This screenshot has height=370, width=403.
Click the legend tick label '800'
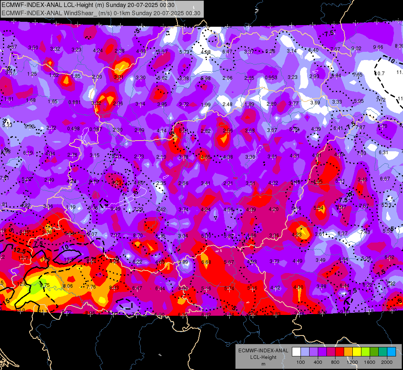[x=335, y=362]
